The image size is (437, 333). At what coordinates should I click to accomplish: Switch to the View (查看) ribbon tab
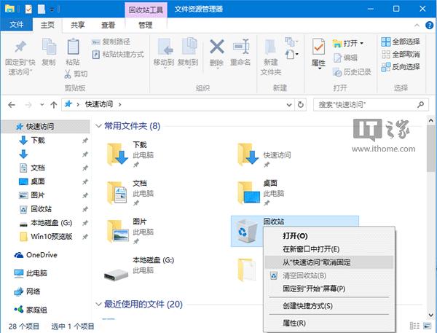[x=107, y=25]
